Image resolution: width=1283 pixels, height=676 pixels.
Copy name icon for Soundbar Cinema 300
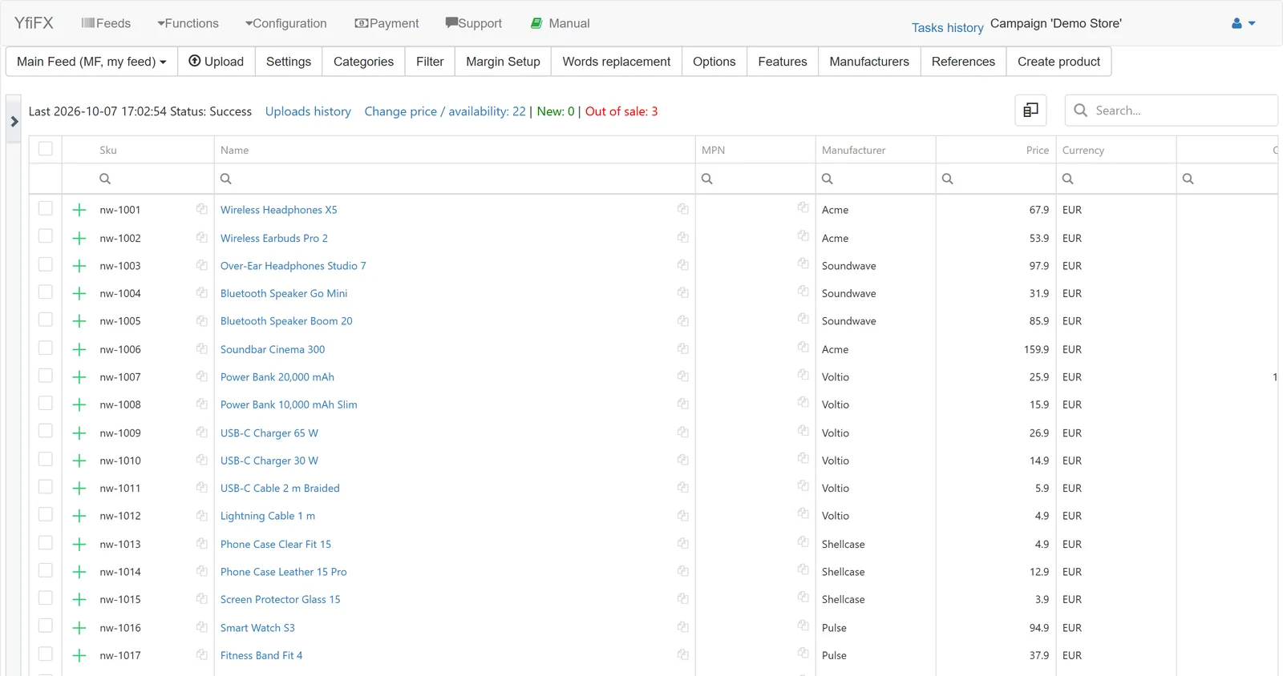click(x=682, y=348)
